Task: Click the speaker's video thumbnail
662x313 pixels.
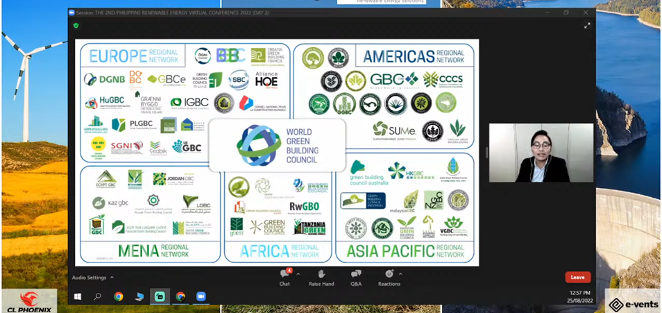Action: point(541,153)
